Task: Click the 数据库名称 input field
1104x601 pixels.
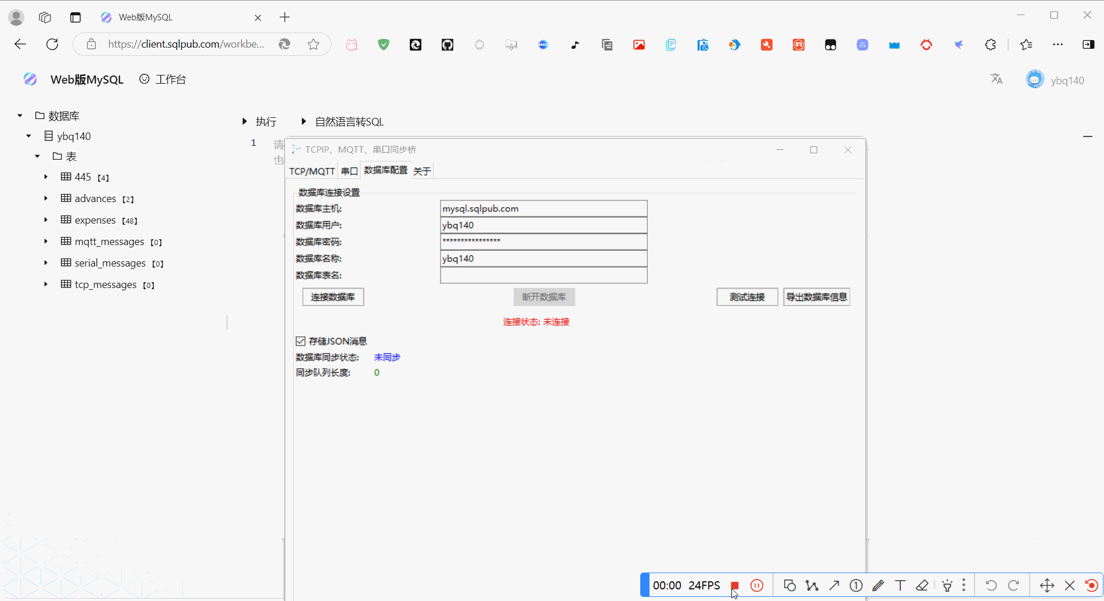Action: pyautogui.click(x=544, y=258)
